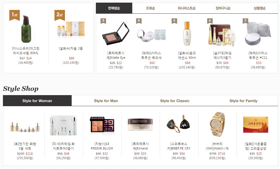This screenshot has height=169, width=280.
Task: Select the rank 3 Matte Eye compact image
Action: tap(116, 33)
